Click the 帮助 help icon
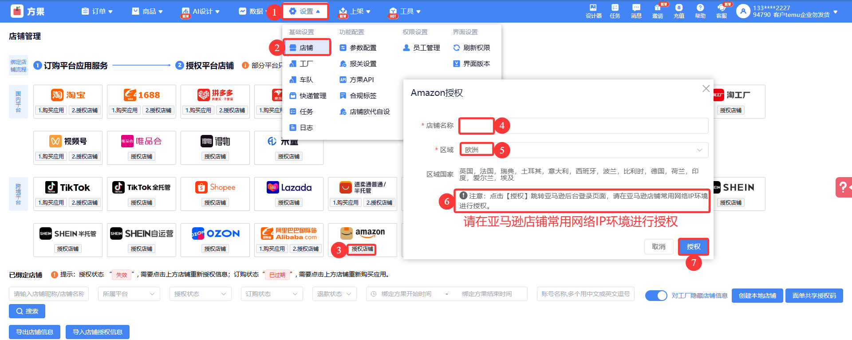The height and width of the screenshot is (340, 852). (700, 11)
